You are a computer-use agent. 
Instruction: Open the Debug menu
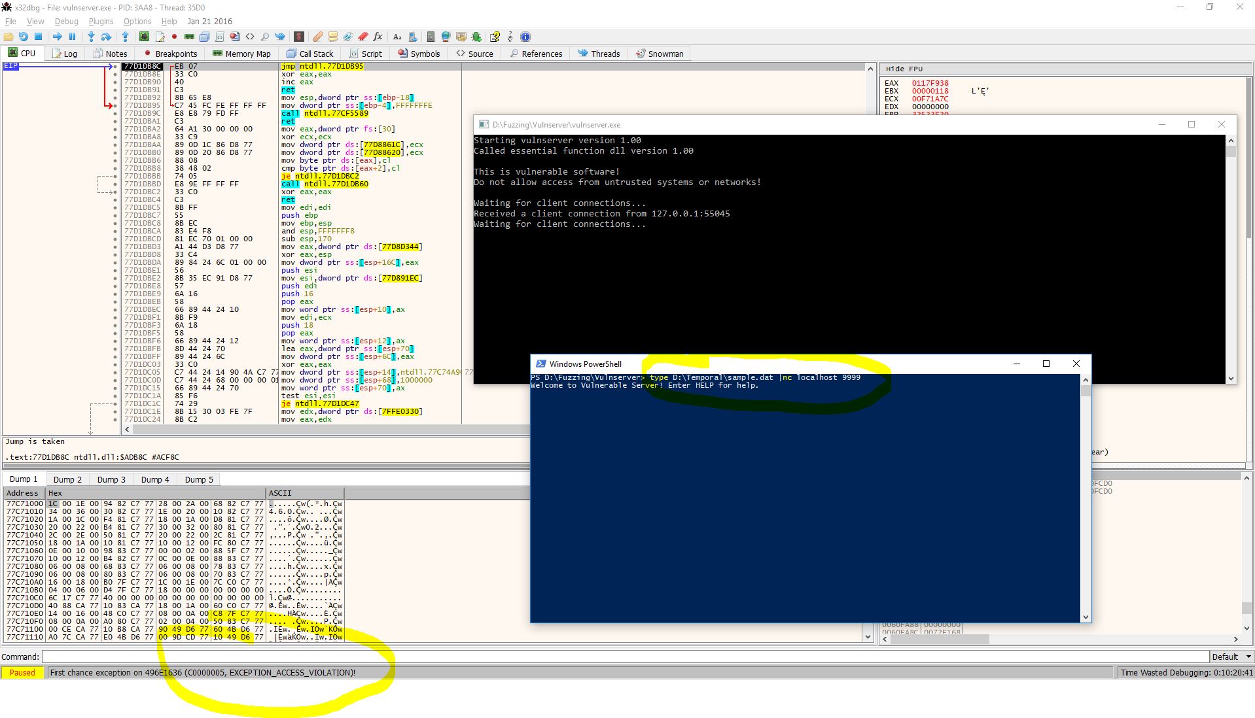click(x=66, y=21)
